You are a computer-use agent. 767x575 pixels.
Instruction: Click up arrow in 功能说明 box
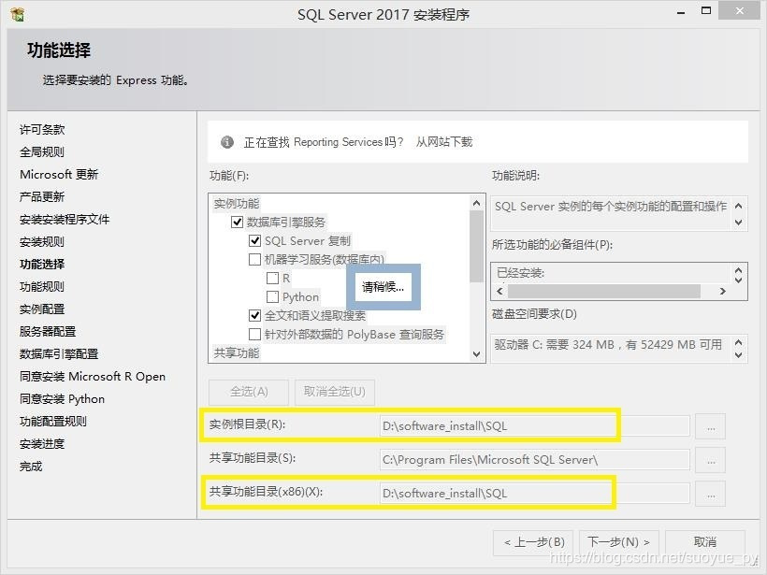[739, 206]
